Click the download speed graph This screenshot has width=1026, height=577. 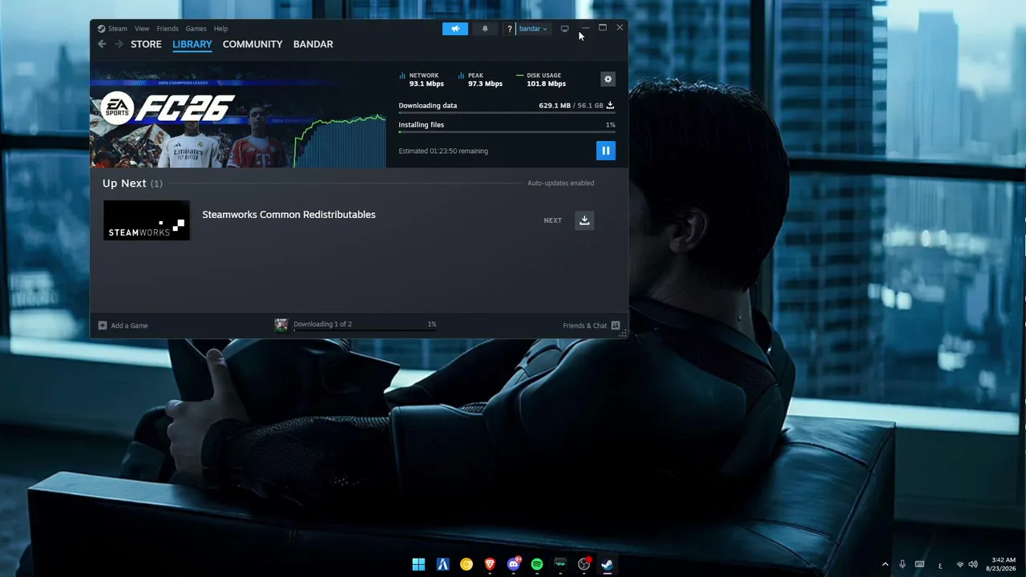(340, 141)
